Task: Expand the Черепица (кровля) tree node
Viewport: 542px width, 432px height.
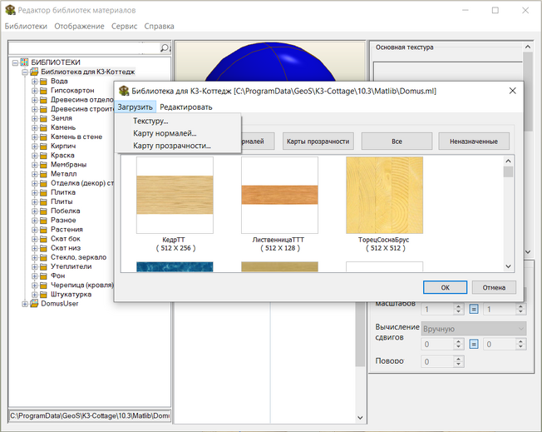Action: (x=34, y=286)
